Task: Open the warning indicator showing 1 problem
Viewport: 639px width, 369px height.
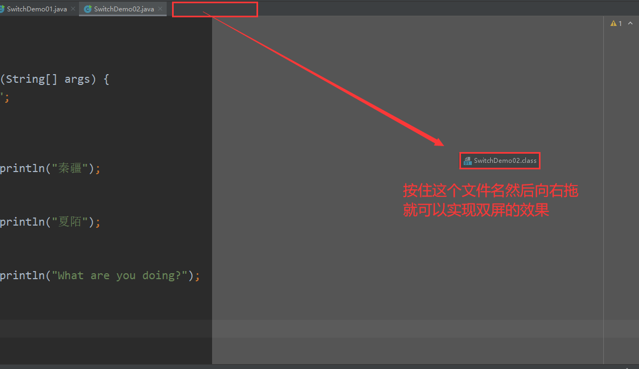Action: pos(616,23)
